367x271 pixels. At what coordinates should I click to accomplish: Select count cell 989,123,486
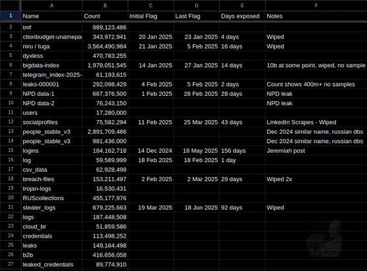click(x=105, y=28)
